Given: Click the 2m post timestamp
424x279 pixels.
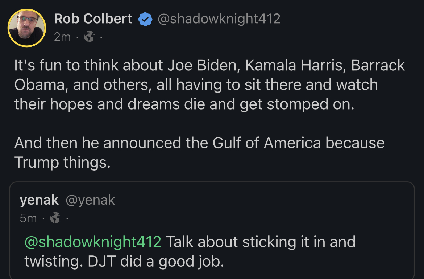Looking at the screenshot, I should [x=62, y=37].
